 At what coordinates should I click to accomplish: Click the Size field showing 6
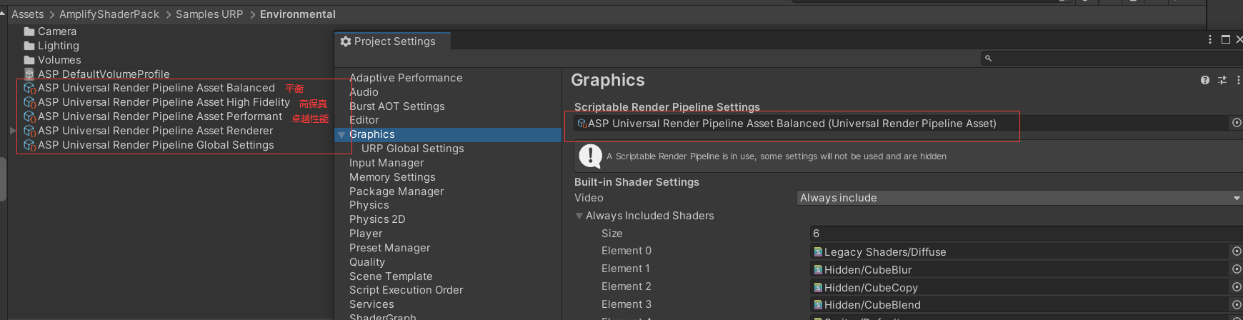coord(1026,234)
